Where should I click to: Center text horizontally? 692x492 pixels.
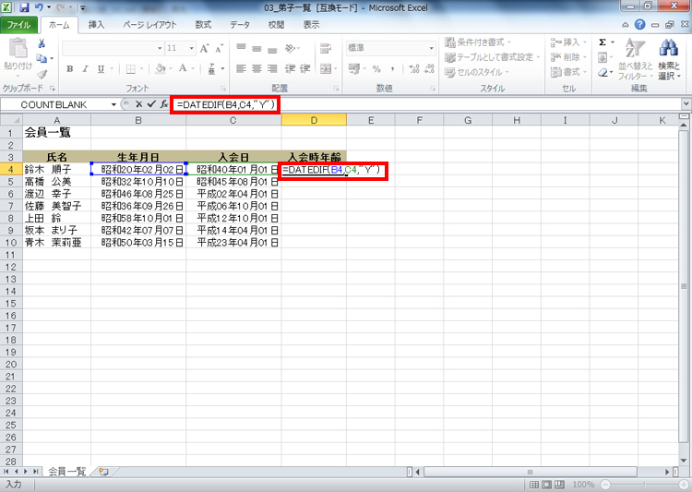click(x=257, y=68)
